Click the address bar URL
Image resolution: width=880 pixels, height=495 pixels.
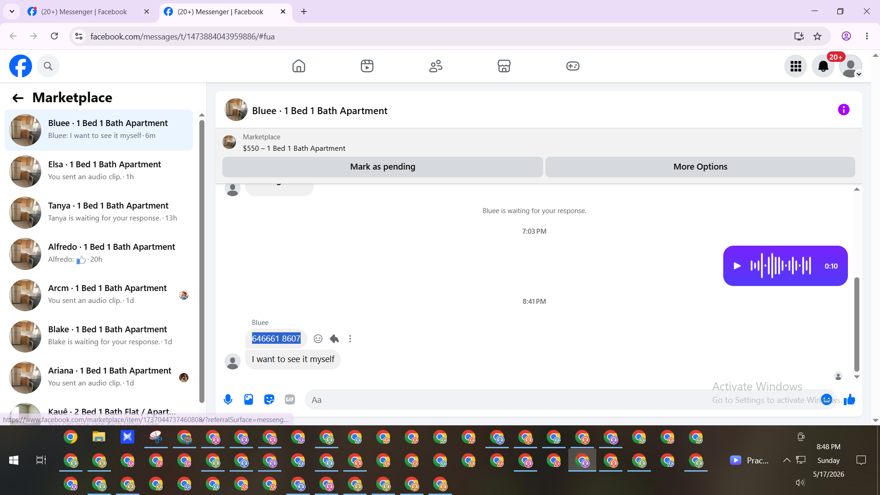182,36
